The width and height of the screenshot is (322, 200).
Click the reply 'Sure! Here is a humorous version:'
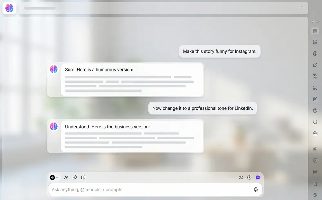coord(99,69)
